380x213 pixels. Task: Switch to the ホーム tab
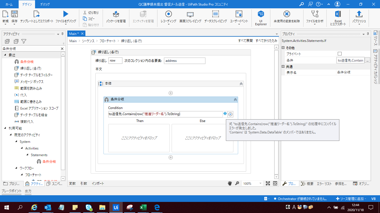(9, 4)
